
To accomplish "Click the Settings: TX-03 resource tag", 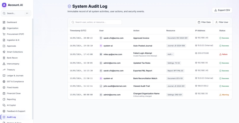I will tap(173, 63).
